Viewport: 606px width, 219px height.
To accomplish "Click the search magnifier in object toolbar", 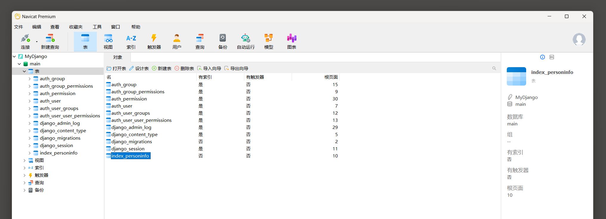I will point(494,68).
